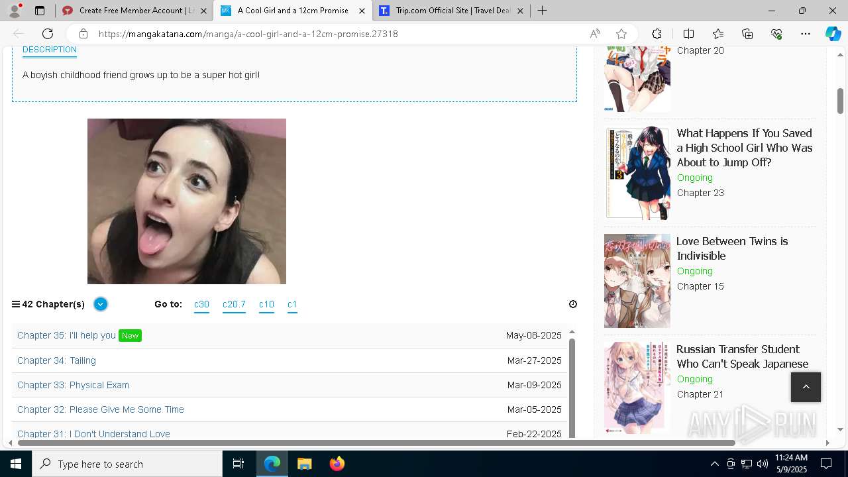Close the A Cool Girl manga tab

(362, 11)
